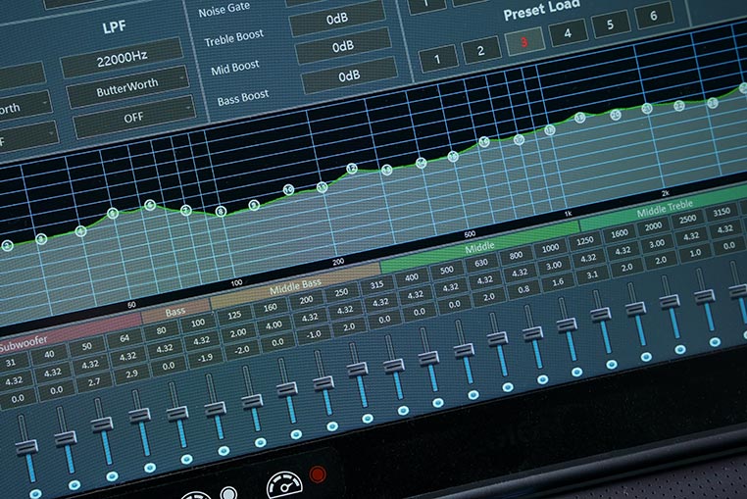Edit the 4.00 Q value under 160
Image resolution: width=747 pixels, height=499 pixels.
point(274,325)
